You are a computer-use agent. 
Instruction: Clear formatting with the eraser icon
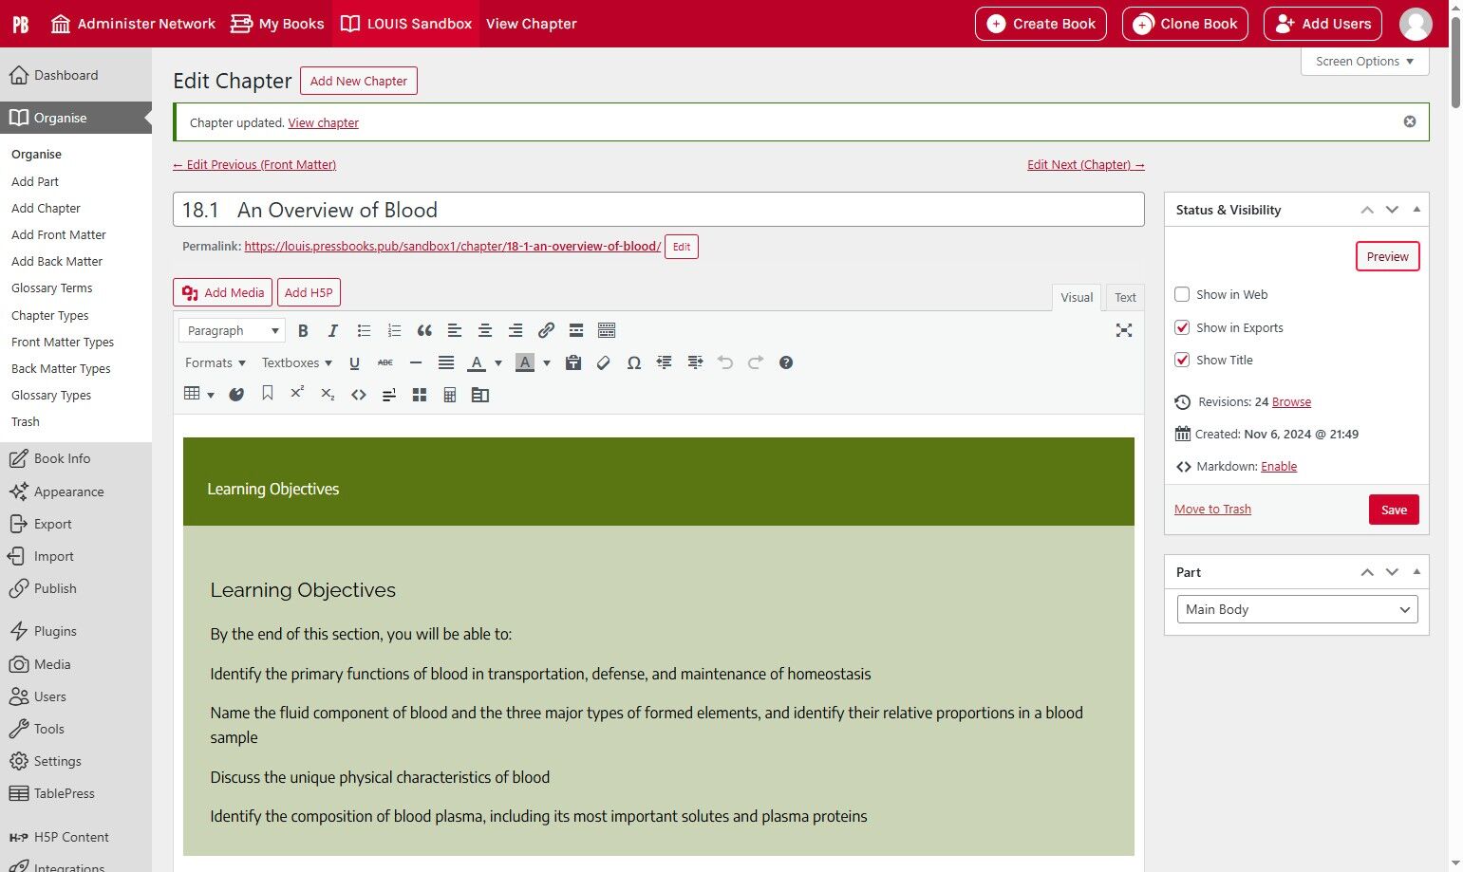pyautogui.click(x=604, y=362)
